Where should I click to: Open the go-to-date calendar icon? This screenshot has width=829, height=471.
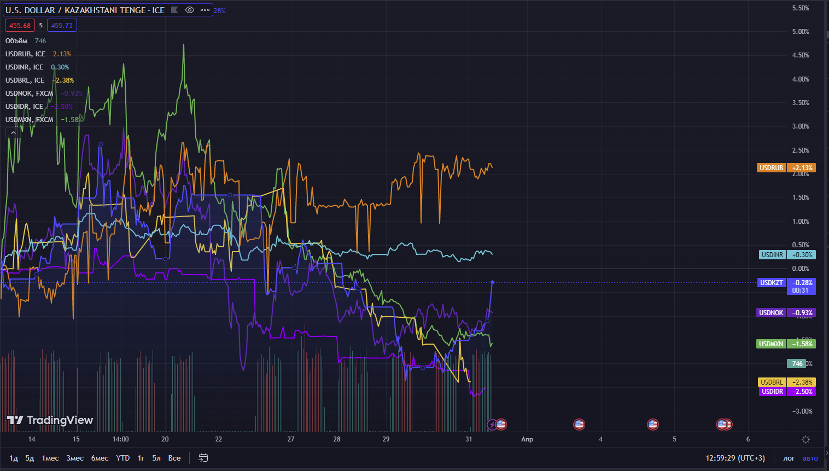(x=203, y=458)
